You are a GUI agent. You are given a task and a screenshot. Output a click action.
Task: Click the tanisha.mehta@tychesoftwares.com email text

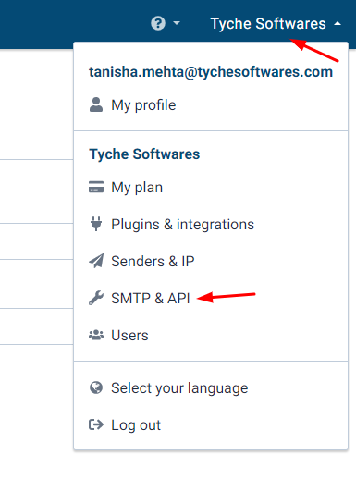point(211,72)
